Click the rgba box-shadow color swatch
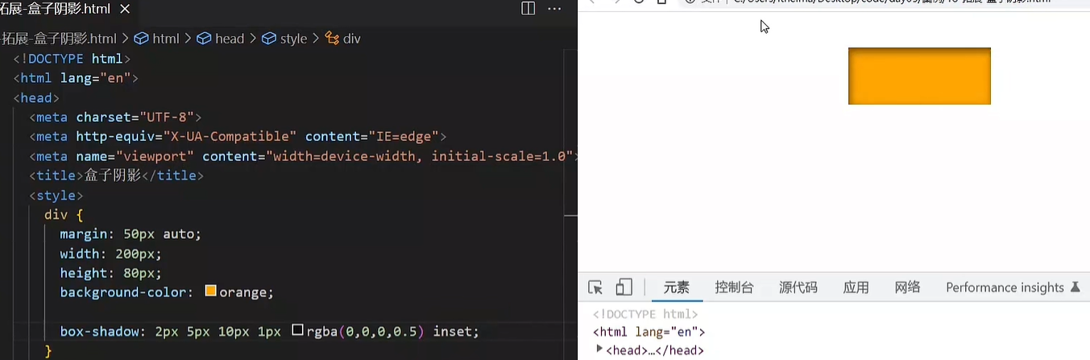This screenshot has height=360, width=1090. (x=297, y=330)
